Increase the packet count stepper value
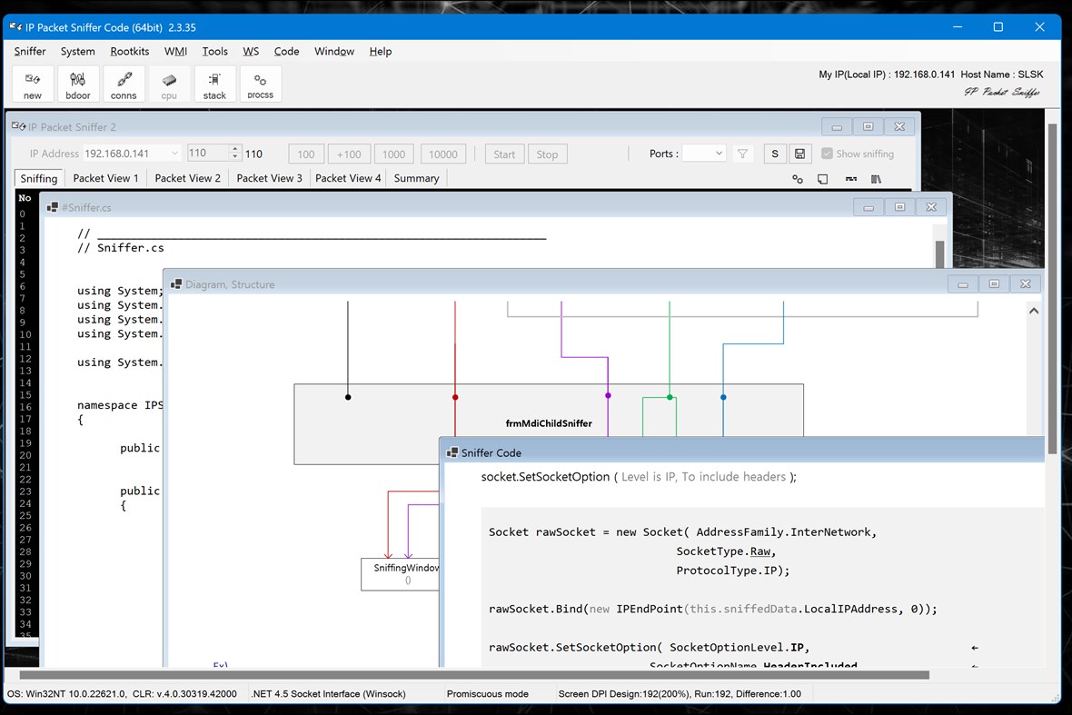1072x715 pixels. tap(235, 149)
